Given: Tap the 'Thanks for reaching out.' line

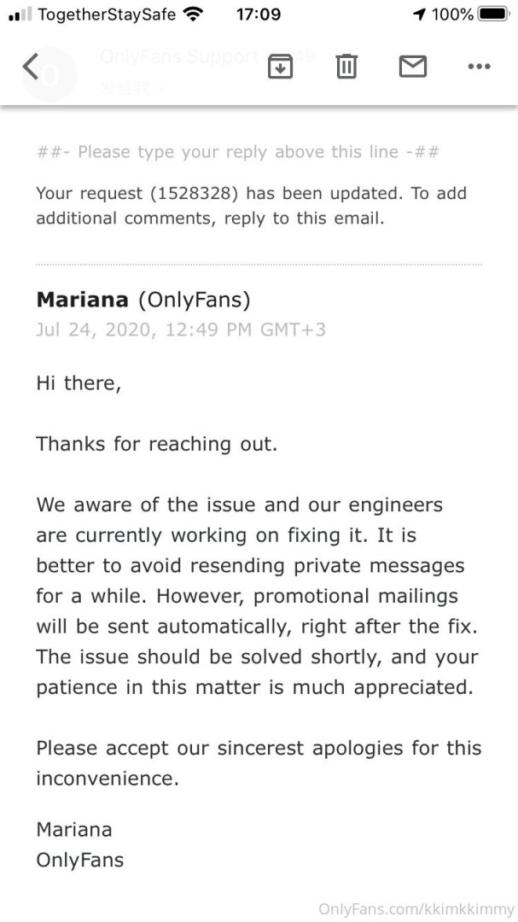Looking at the screenshot, I should (x=156, y=444).
